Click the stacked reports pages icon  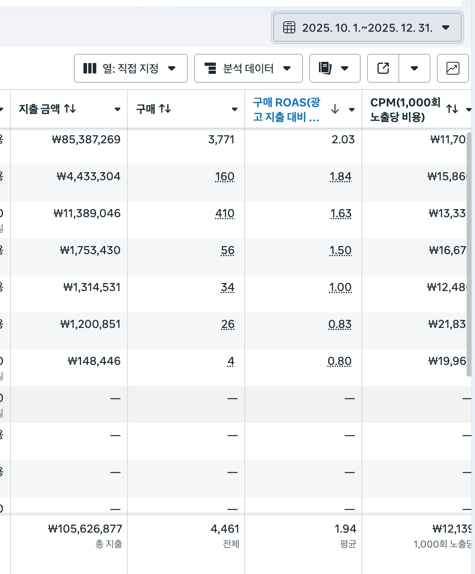click(325, 68)
